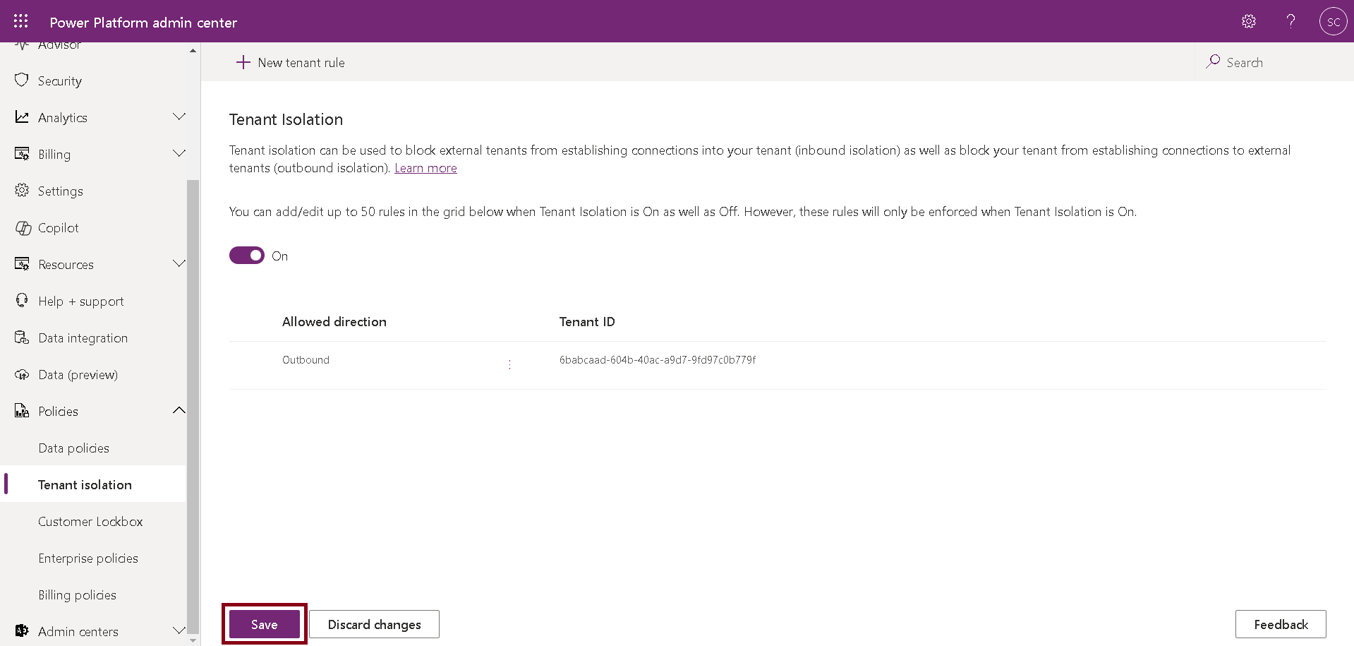Collapse the Policies section chevron
Viewport: 1354px width, 646px height.
point(179,410)
